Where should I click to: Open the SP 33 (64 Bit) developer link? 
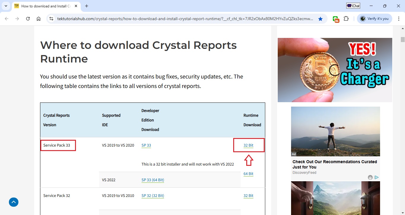153,180
